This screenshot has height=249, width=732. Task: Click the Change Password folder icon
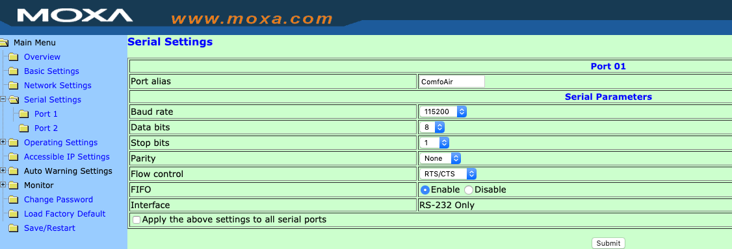coord(14,200)
